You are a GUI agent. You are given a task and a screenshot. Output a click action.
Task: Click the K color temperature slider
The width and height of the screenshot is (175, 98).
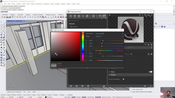click(109, 60)
